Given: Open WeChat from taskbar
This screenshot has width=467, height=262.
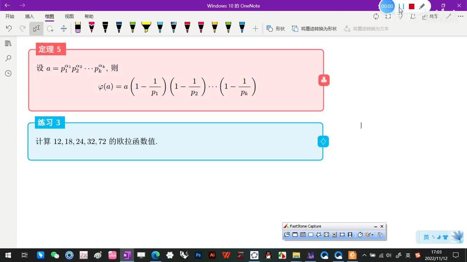Looking at the screenshot, I should click(55, 255).
